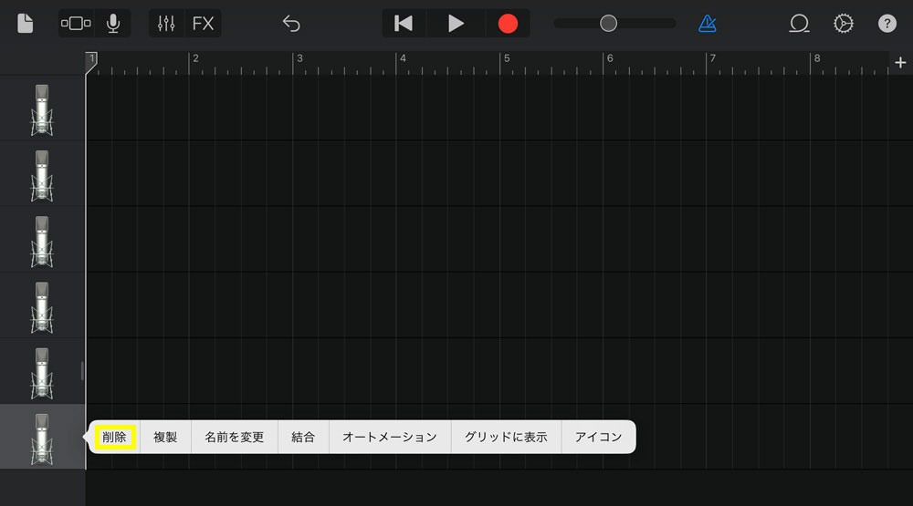Screen dimensions: 913x506
Task: Adjust the master volume slider knob
Action: 608,24
